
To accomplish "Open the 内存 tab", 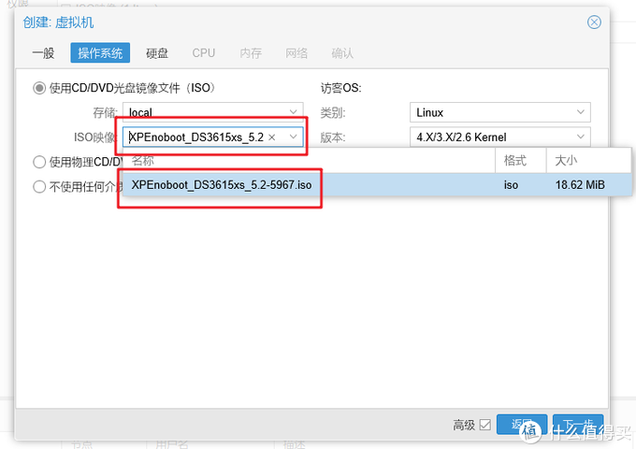I will 251,53.
